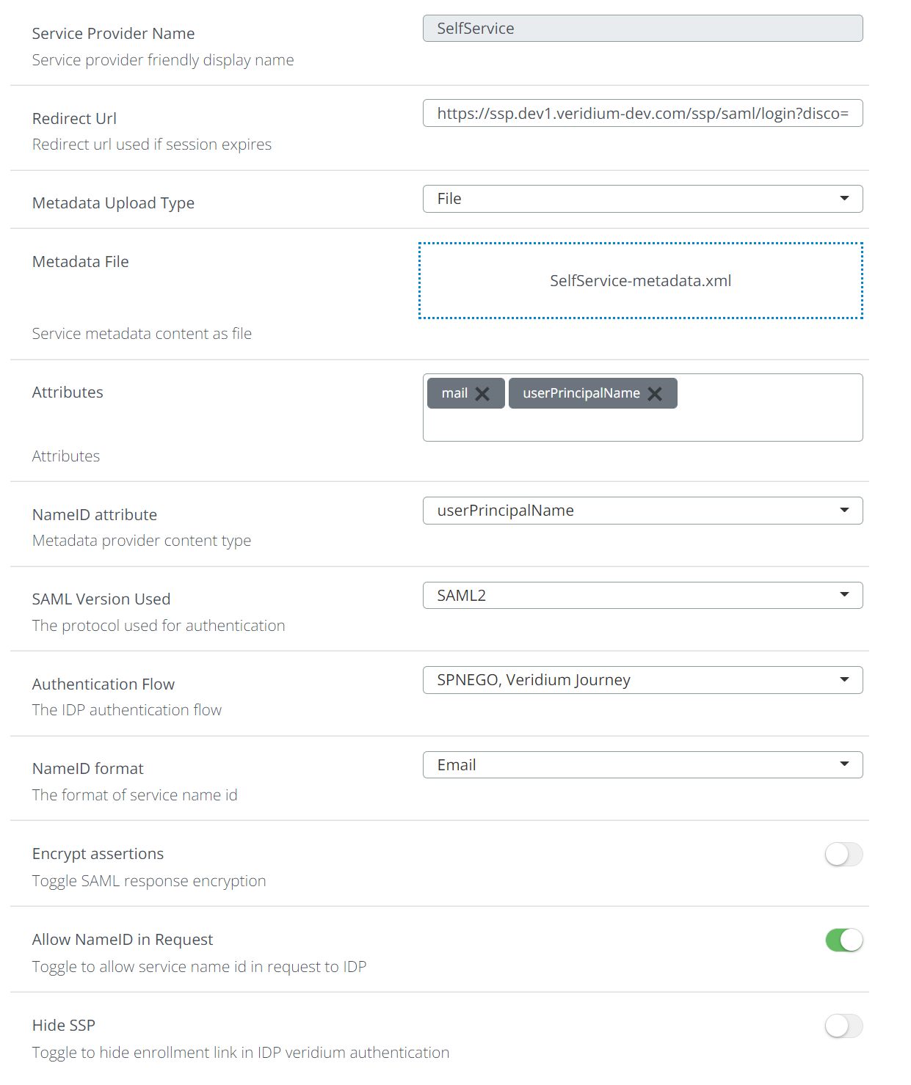911x1085 pixels.
Task: Click the SAML Version Used dropdown arrow
Action: click(x=844, y=595)
